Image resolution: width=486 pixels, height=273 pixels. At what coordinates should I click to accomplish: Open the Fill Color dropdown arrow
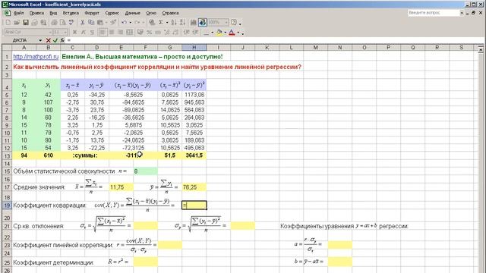(x=225, y=32)
